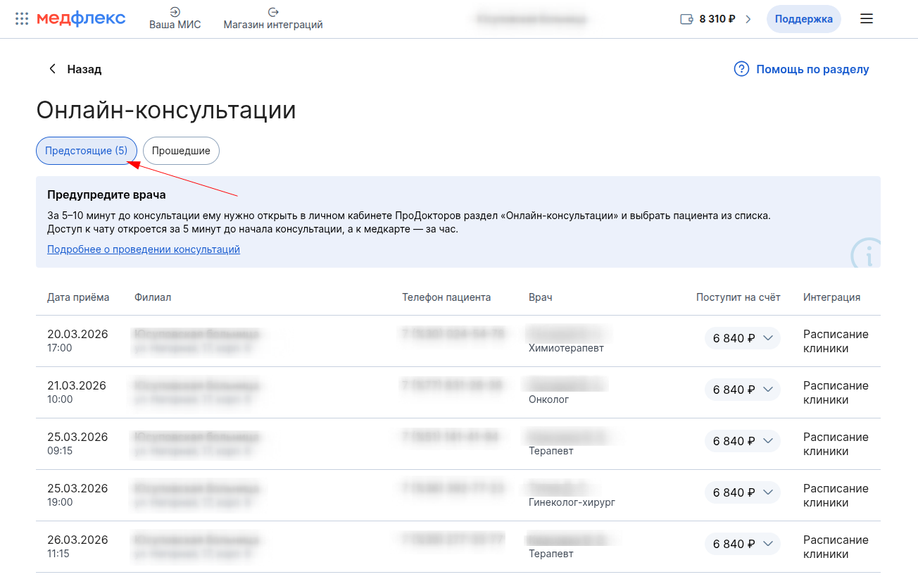Image resolution: width=918 pixels, height=584 pixels.
Task: Switch to the Прошедшие tab
Action: (x=181, y=151)
